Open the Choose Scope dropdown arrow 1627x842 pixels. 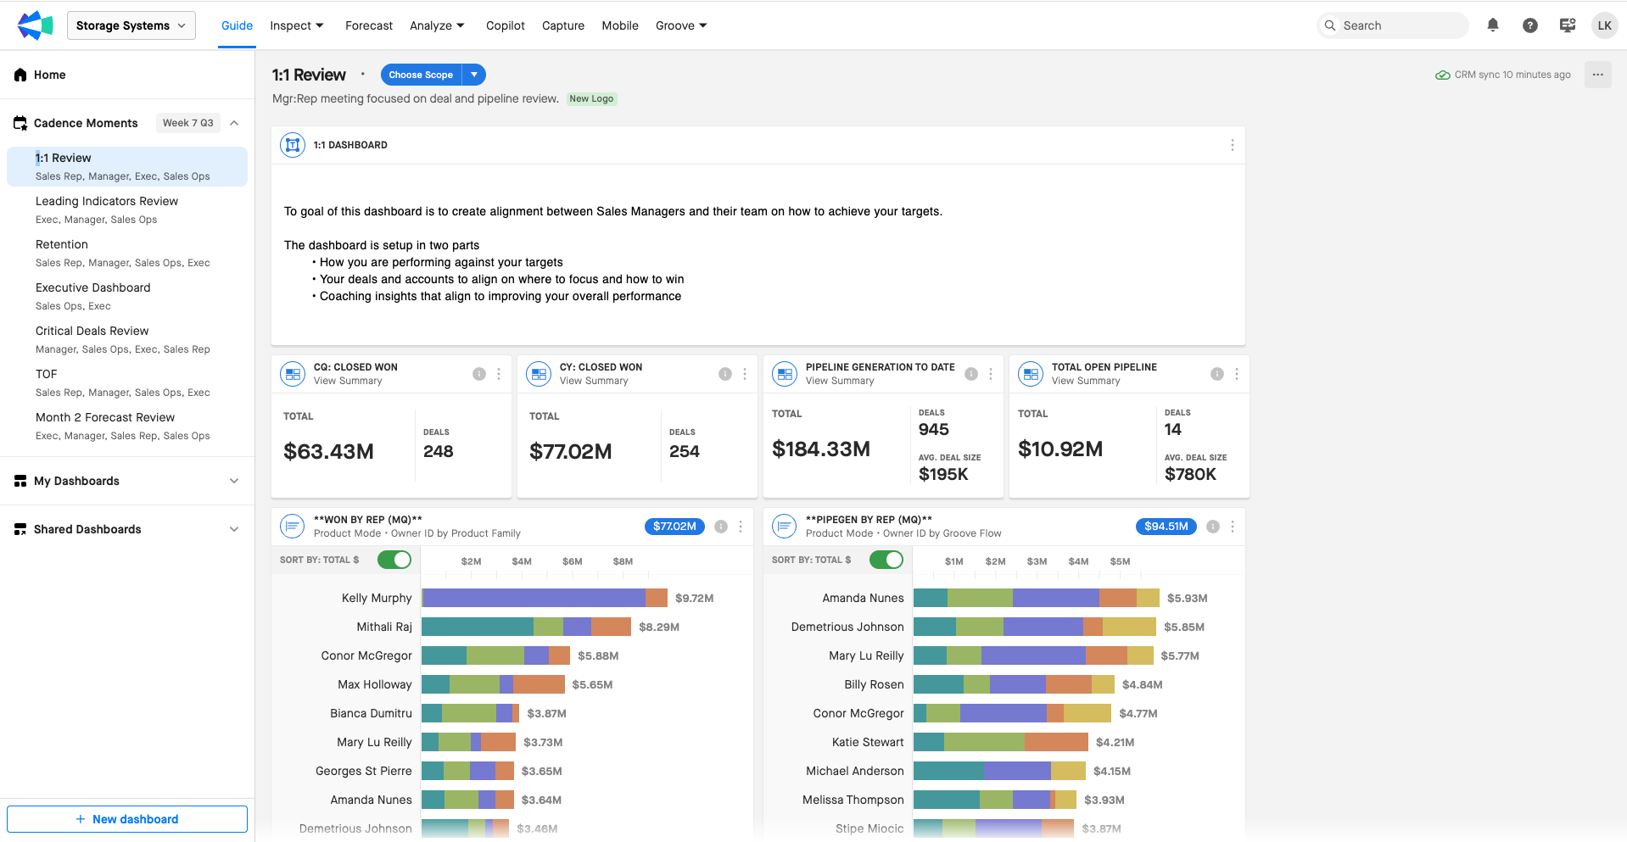tap(474, 75)
